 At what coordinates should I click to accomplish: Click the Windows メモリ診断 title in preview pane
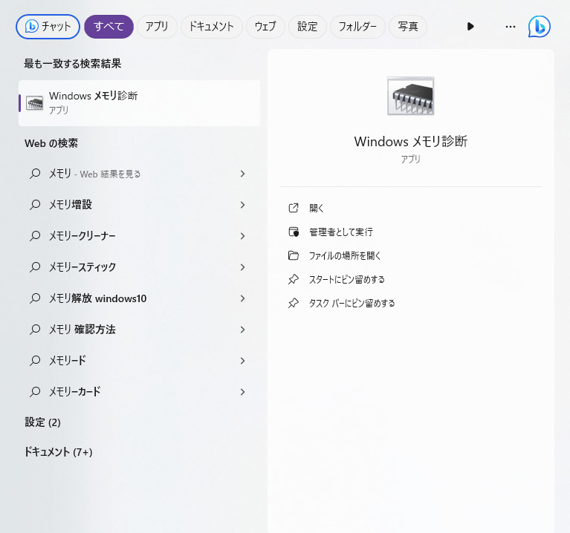[411, 141]
